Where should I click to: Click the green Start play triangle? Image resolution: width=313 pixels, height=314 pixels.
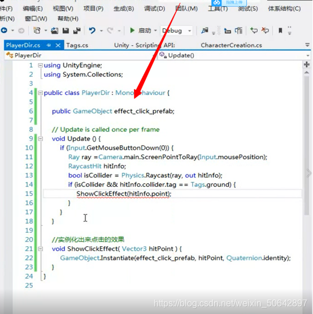132,30
